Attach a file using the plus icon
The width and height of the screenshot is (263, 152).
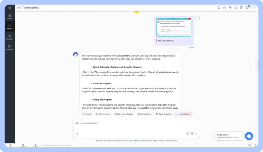[x=77, y=134]
